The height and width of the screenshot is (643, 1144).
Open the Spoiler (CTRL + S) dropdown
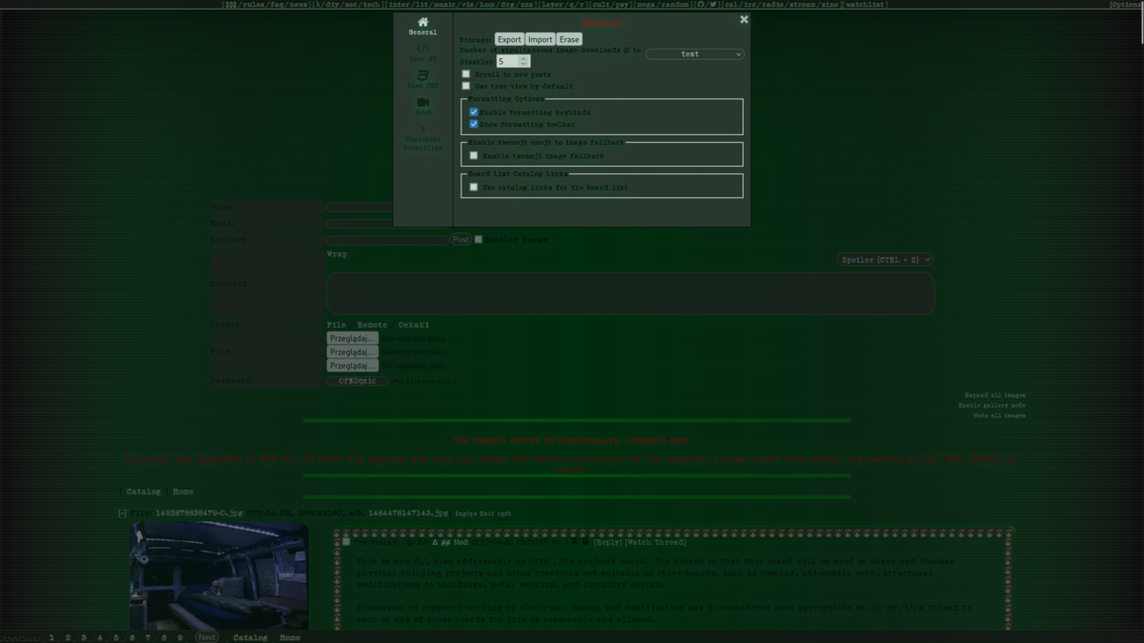[x=886, y=259]
